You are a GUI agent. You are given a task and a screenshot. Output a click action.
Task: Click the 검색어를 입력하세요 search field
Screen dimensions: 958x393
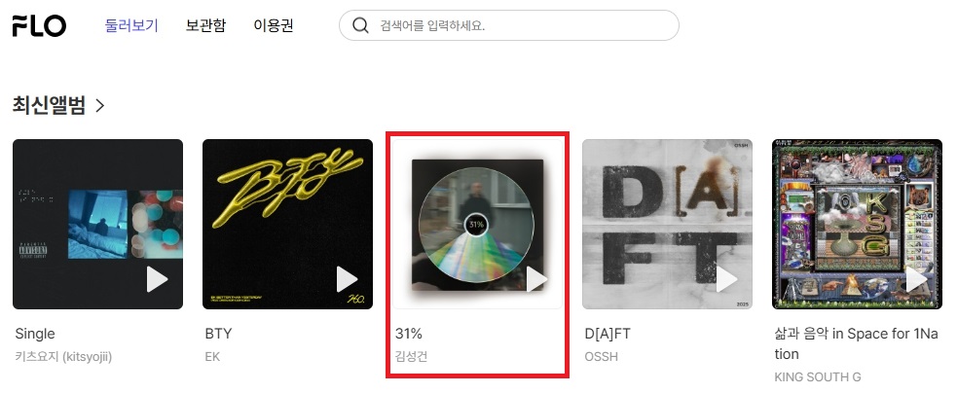509,25
